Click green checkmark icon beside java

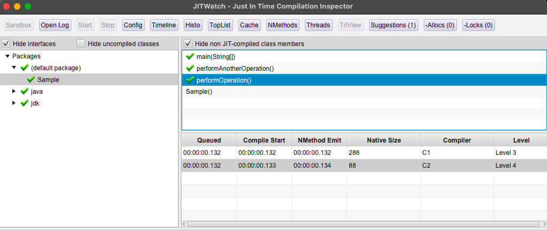coord(25,91)
